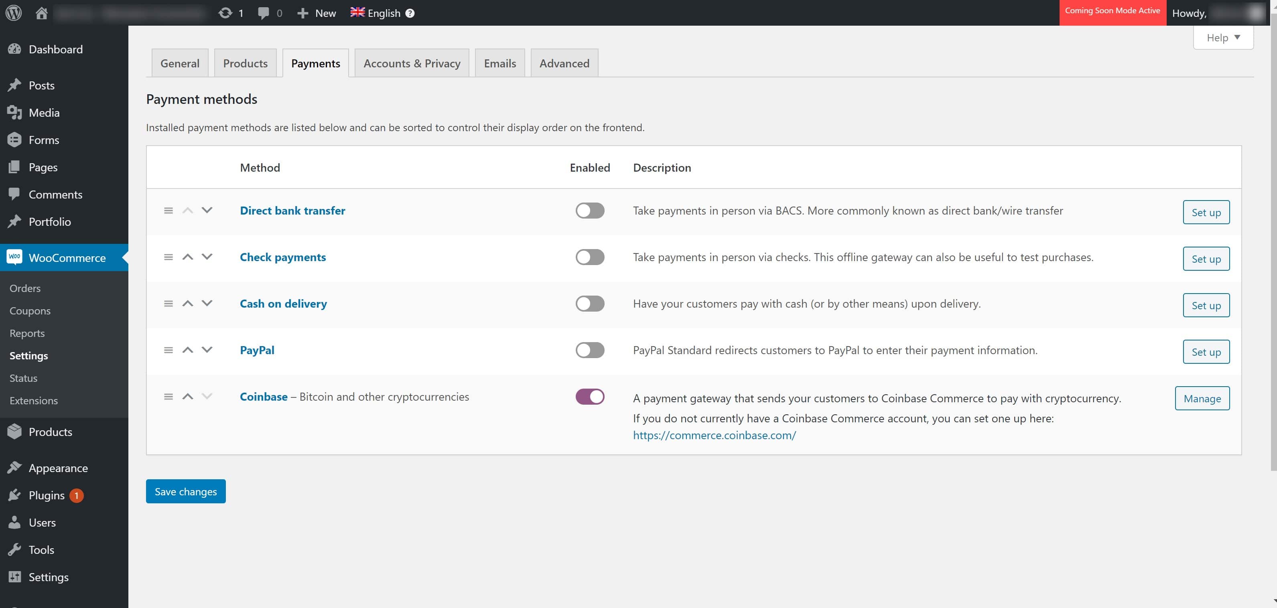
Task: Enable Direct bank transfer toggle
Action: [590, 211]
